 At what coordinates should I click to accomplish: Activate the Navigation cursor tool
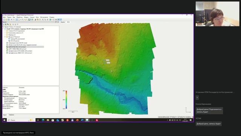(x=17, y=20)
